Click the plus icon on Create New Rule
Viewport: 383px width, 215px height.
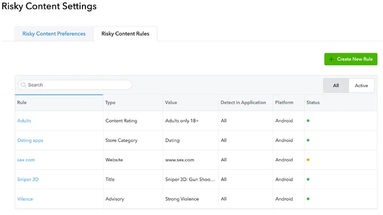coord(331,59)
